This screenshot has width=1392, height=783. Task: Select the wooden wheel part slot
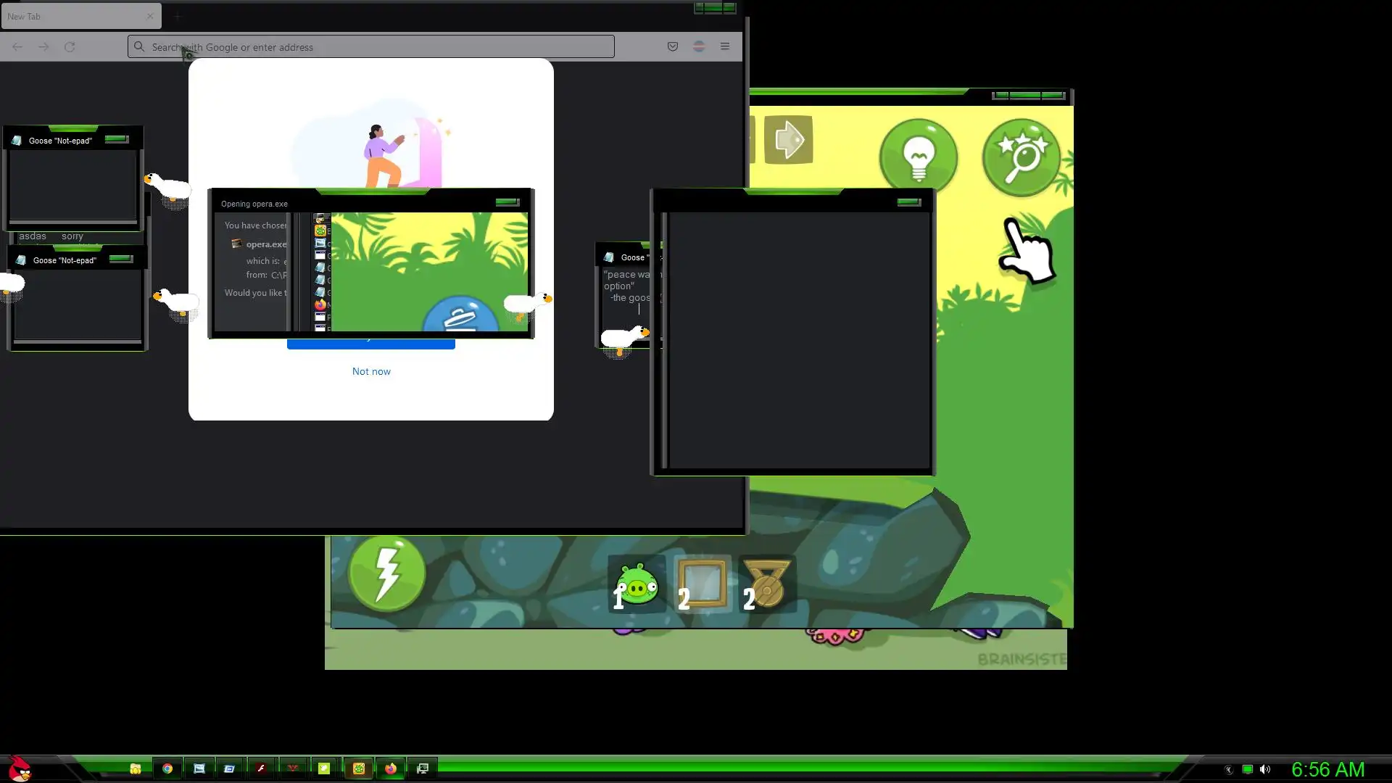pyautogui.click(x=767, y=584)
